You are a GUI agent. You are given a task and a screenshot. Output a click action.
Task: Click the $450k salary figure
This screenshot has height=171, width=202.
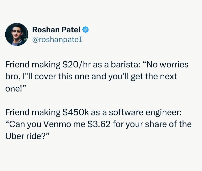75,112
